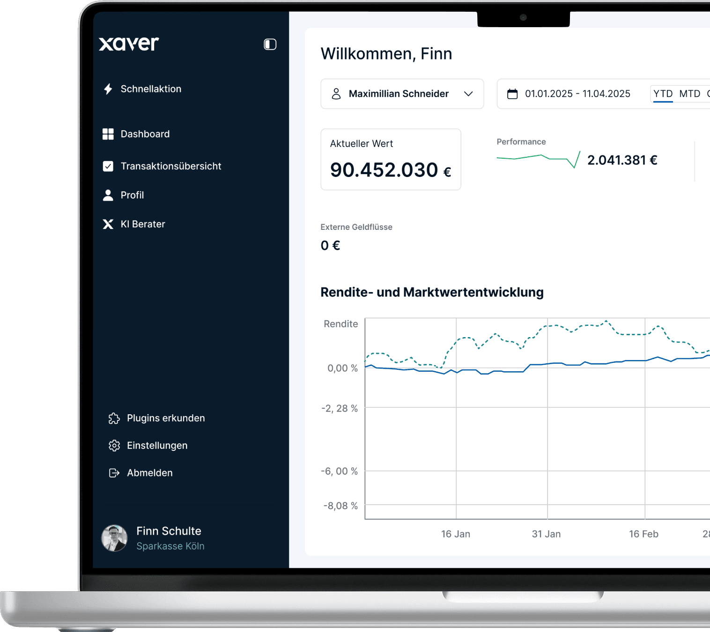Go to Dashboard in the sidebar
This screenshot has width=710, height=632.
[x=145, y=134]
